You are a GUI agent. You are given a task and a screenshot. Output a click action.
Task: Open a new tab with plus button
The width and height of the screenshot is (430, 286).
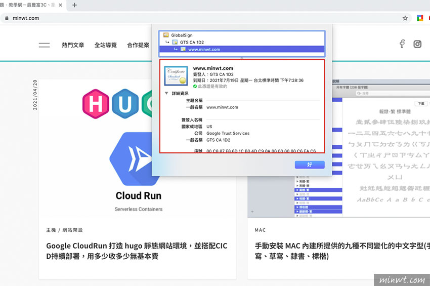(x=74, y=5)
